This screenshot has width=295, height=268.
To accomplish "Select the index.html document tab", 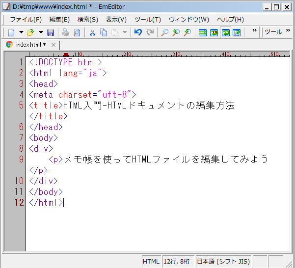I will (31, 45).
